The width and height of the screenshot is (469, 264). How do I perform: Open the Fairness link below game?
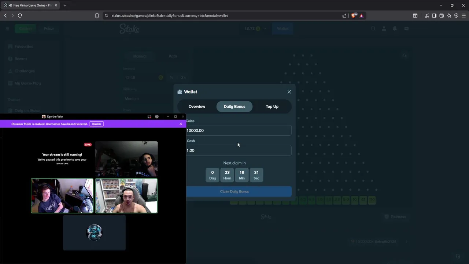pos(395,217)
